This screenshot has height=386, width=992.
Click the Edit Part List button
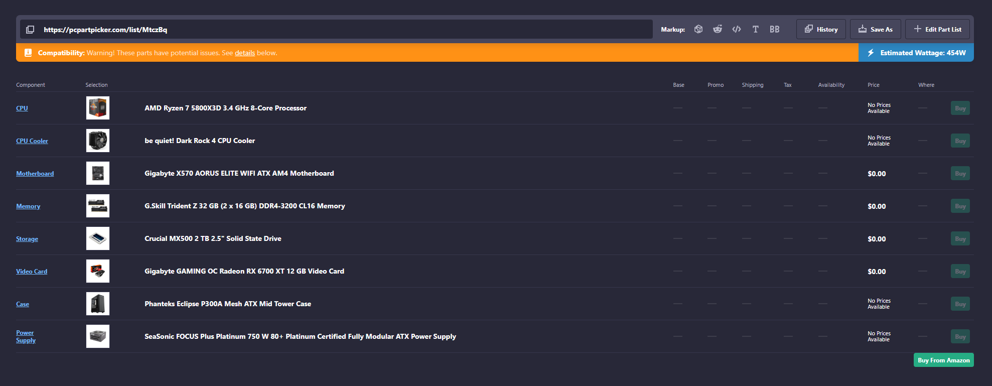click(x=937, y=29)
